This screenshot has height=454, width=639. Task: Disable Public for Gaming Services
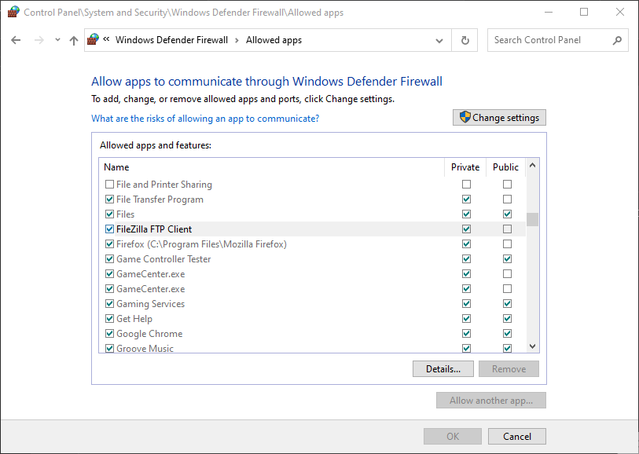pos(507,304)
